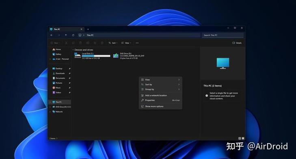Click 'This PC (2 items)' details heading
The height and width of the screenshot is (159, 296).
(x=213, y=86)
